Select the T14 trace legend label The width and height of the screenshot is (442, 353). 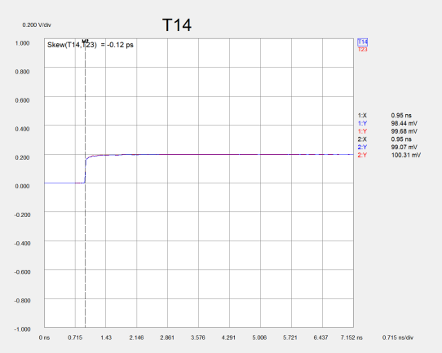(363, 42)
